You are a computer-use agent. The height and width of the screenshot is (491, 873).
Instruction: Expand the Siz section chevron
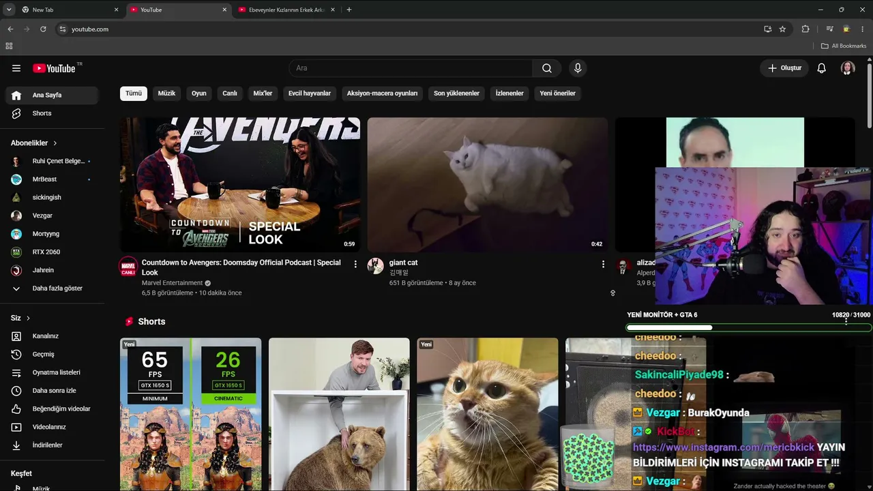(28, 318)
